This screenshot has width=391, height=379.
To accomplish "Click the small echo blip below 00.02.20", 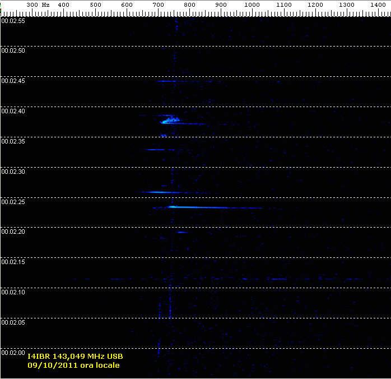I will coord(182,232).
